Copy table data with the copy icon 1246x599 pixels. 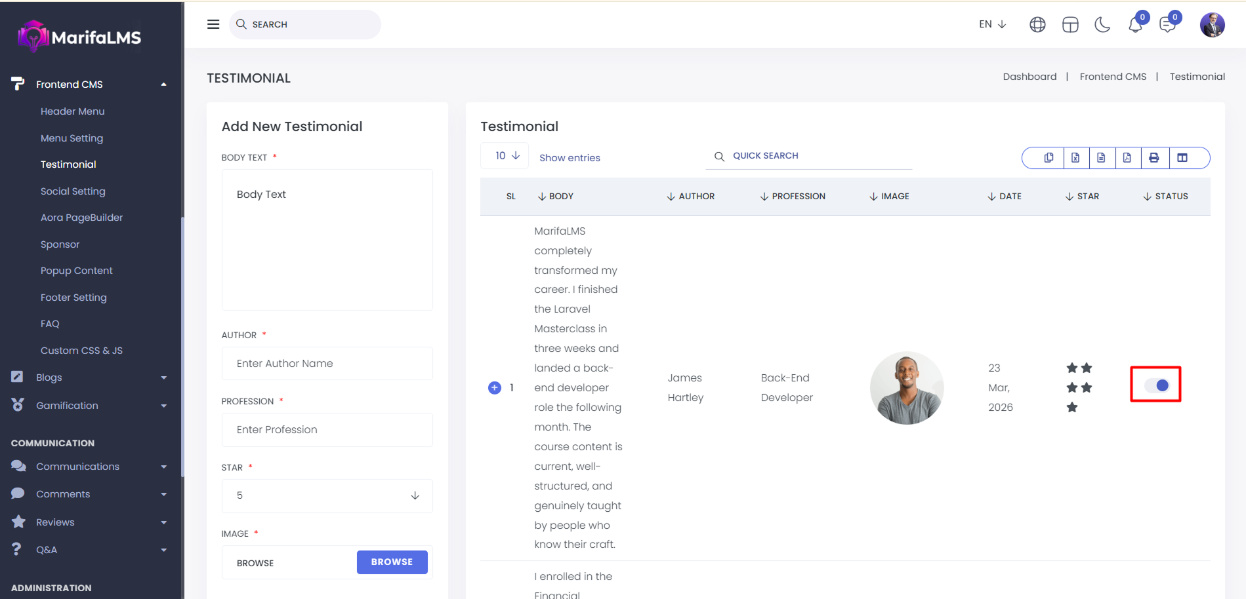click(1049, 158)
